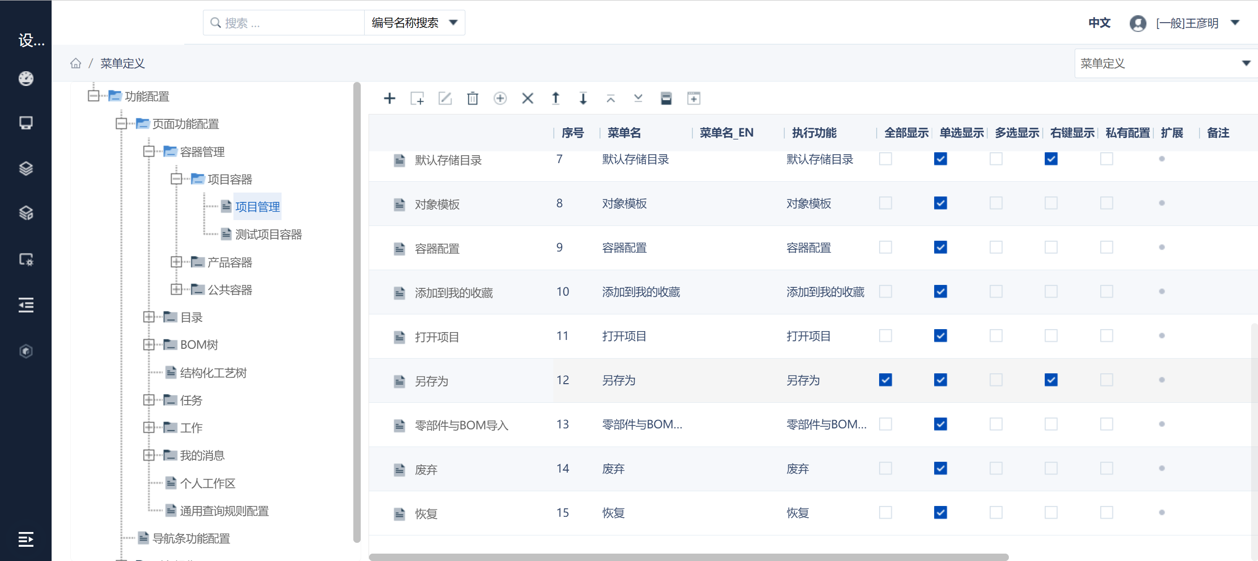Open the indented list sidebar icon
Image resolution: width=1258 pixels, height=561 pixels.
(x=26, y=305)
